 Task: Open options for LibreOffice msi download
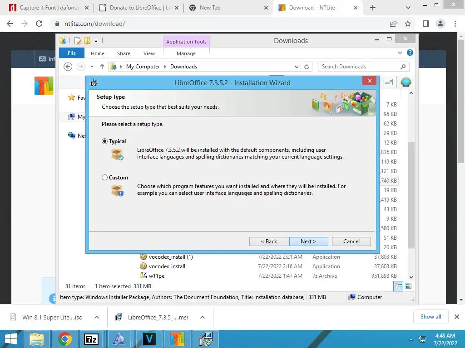[203, 317]
